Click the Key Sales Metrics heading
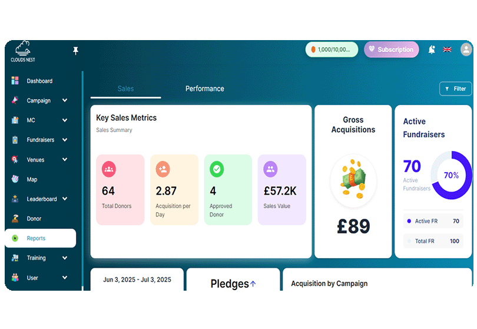The image size is (477, 329). [126, 118]
